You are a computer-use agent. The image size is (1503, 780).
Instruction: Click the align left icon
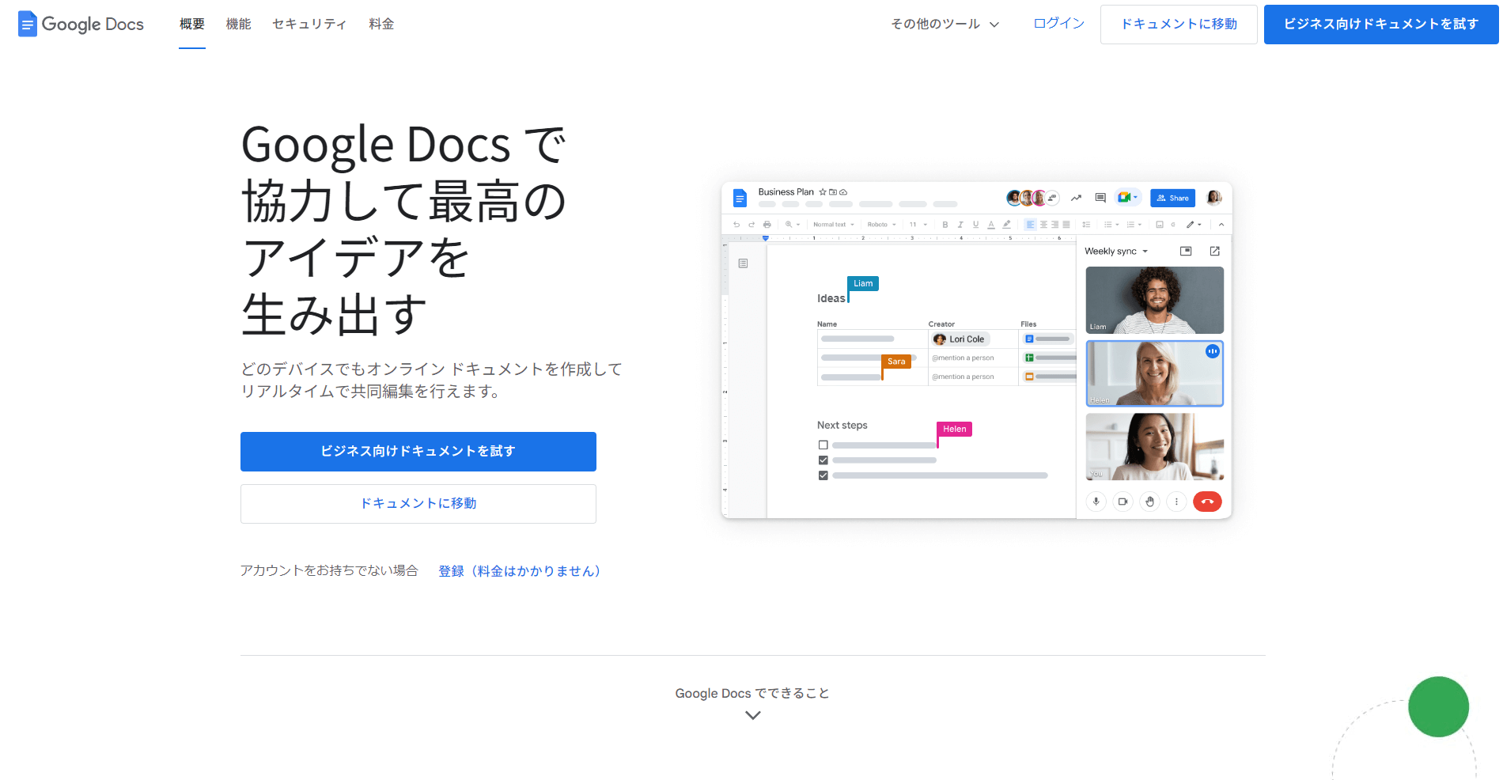click(1030, 225)
